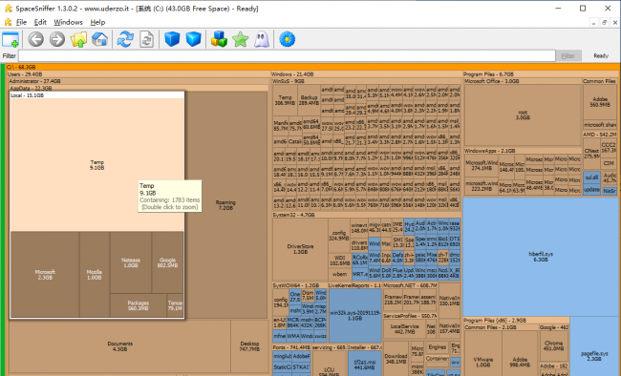Return to the home root view

[99, 39]
